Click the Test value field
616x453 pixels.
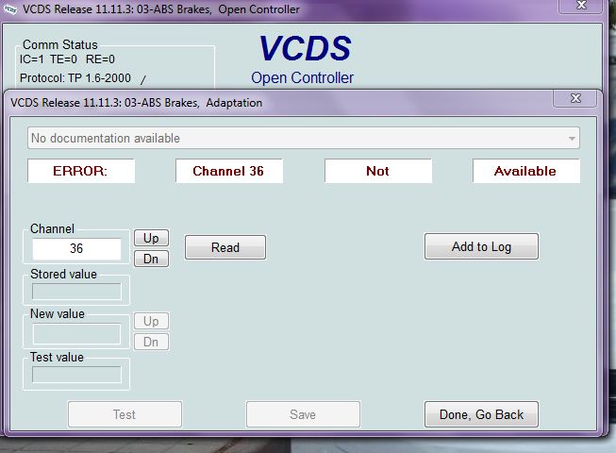click(x=76, y=375)
